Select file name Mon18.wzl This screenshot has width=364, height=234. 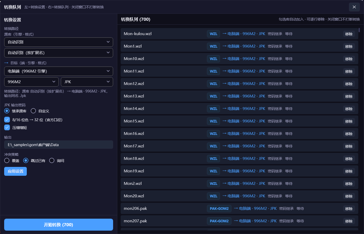point(134,159)
